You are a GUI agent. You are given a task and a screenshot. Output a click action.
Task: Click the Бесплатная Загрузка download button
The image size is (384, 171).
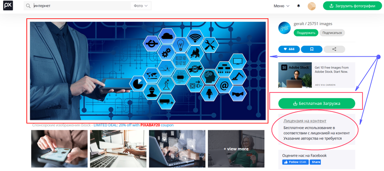(x=317, y=104)
